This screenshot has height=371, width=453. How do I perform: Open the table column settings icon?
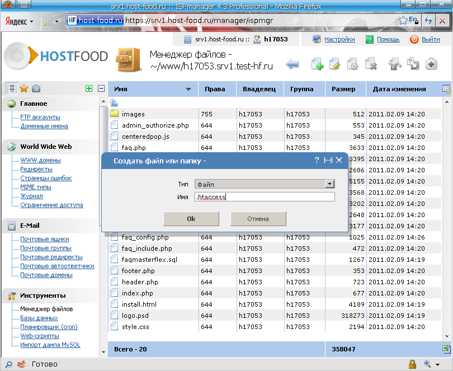point(446,89)
